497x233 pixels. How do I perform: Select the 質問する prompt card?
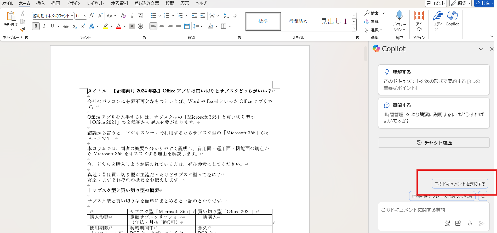click(434, 113)
